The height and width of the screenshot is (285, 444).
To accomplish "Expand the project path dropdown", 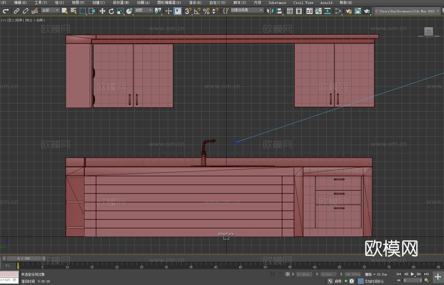I will (x=438, y=11).
